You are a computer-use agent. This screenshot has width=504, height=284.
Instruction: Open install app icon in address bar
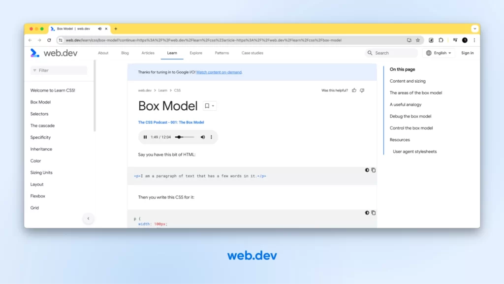click(409, 40)
